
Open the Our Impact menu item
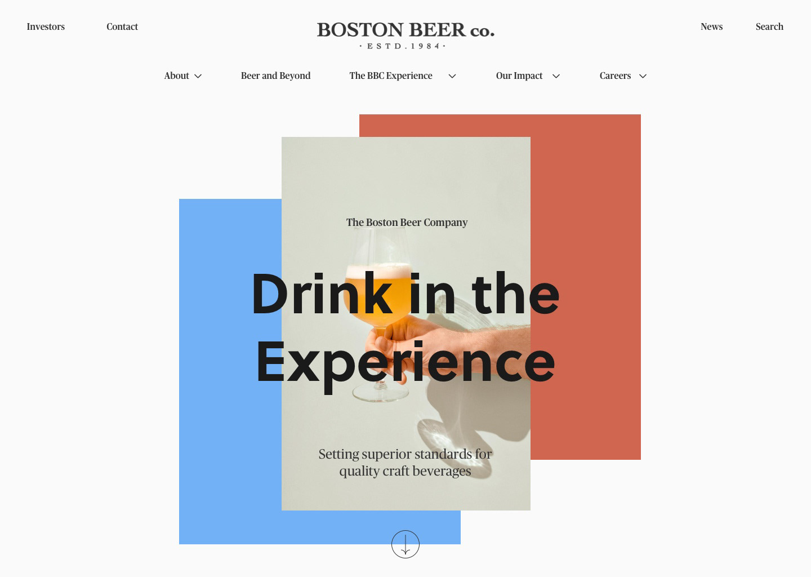(x=519, y=76)
